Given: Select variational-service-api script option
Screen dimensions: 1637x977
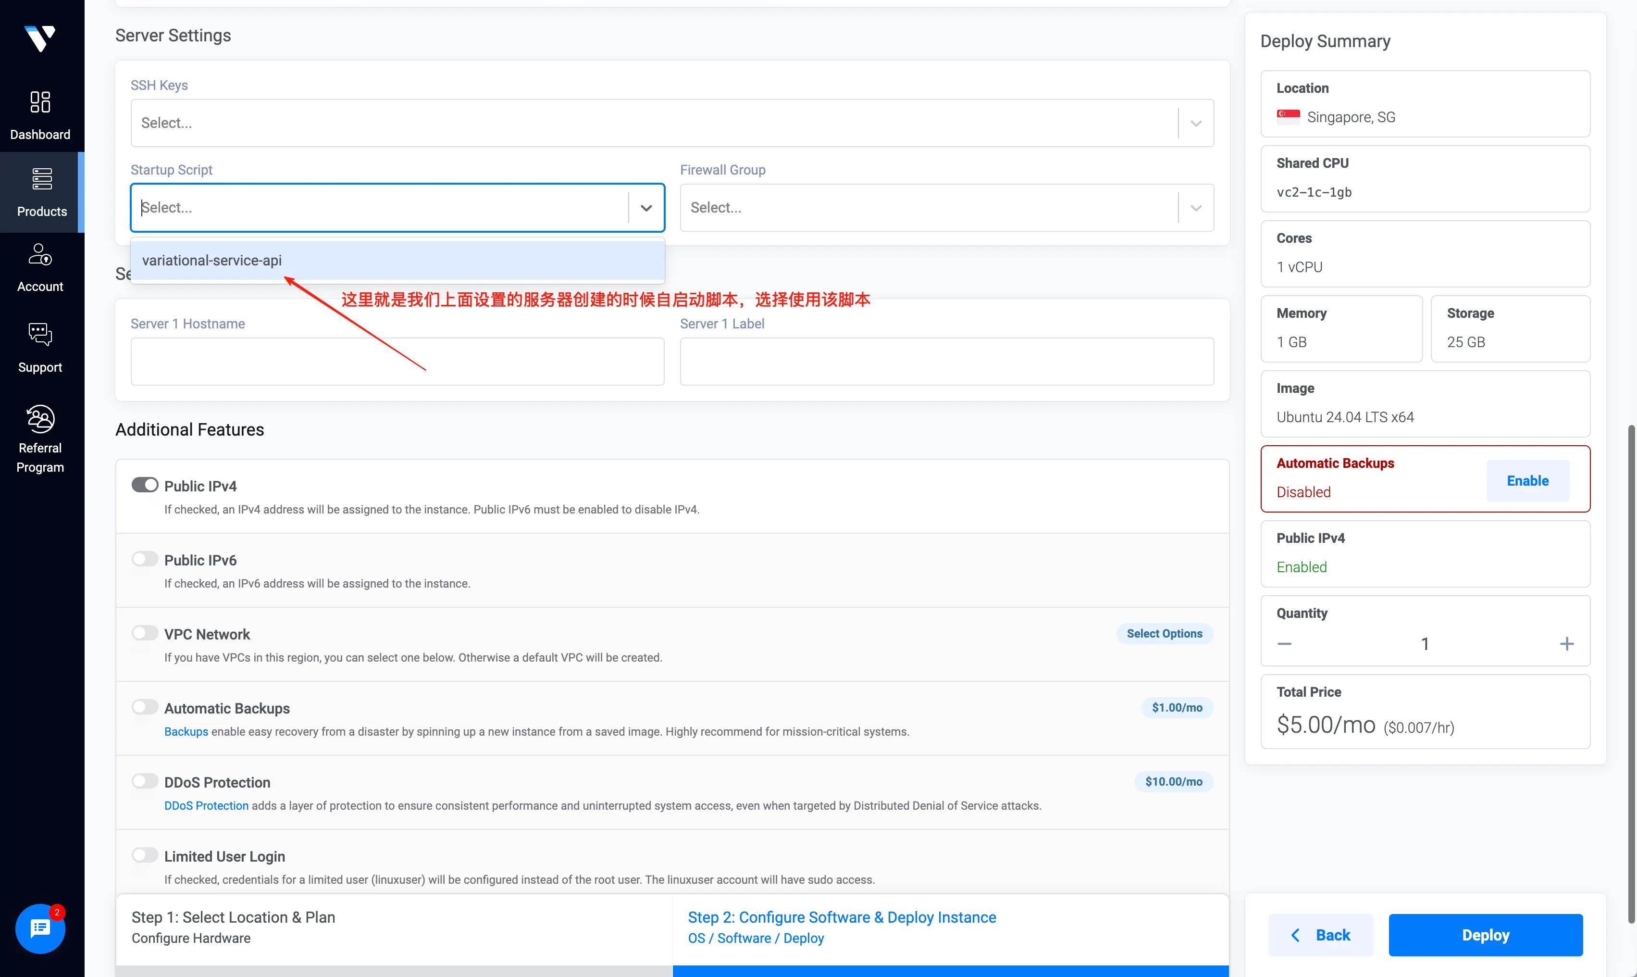Looking at the screenshot, I should tap(212, 261).
